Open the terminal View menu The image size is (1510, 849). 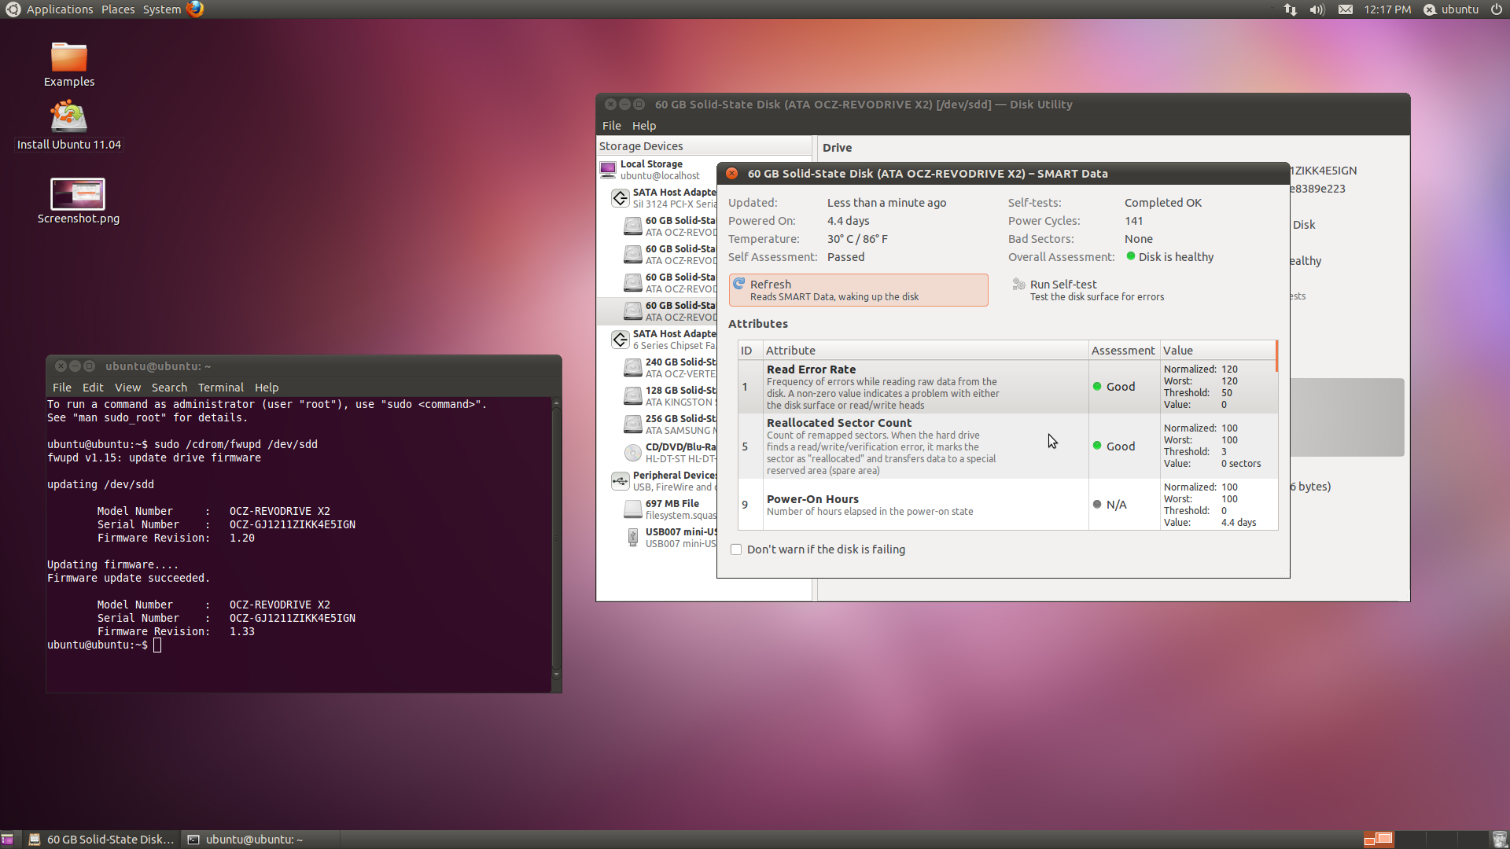[127, 388]
